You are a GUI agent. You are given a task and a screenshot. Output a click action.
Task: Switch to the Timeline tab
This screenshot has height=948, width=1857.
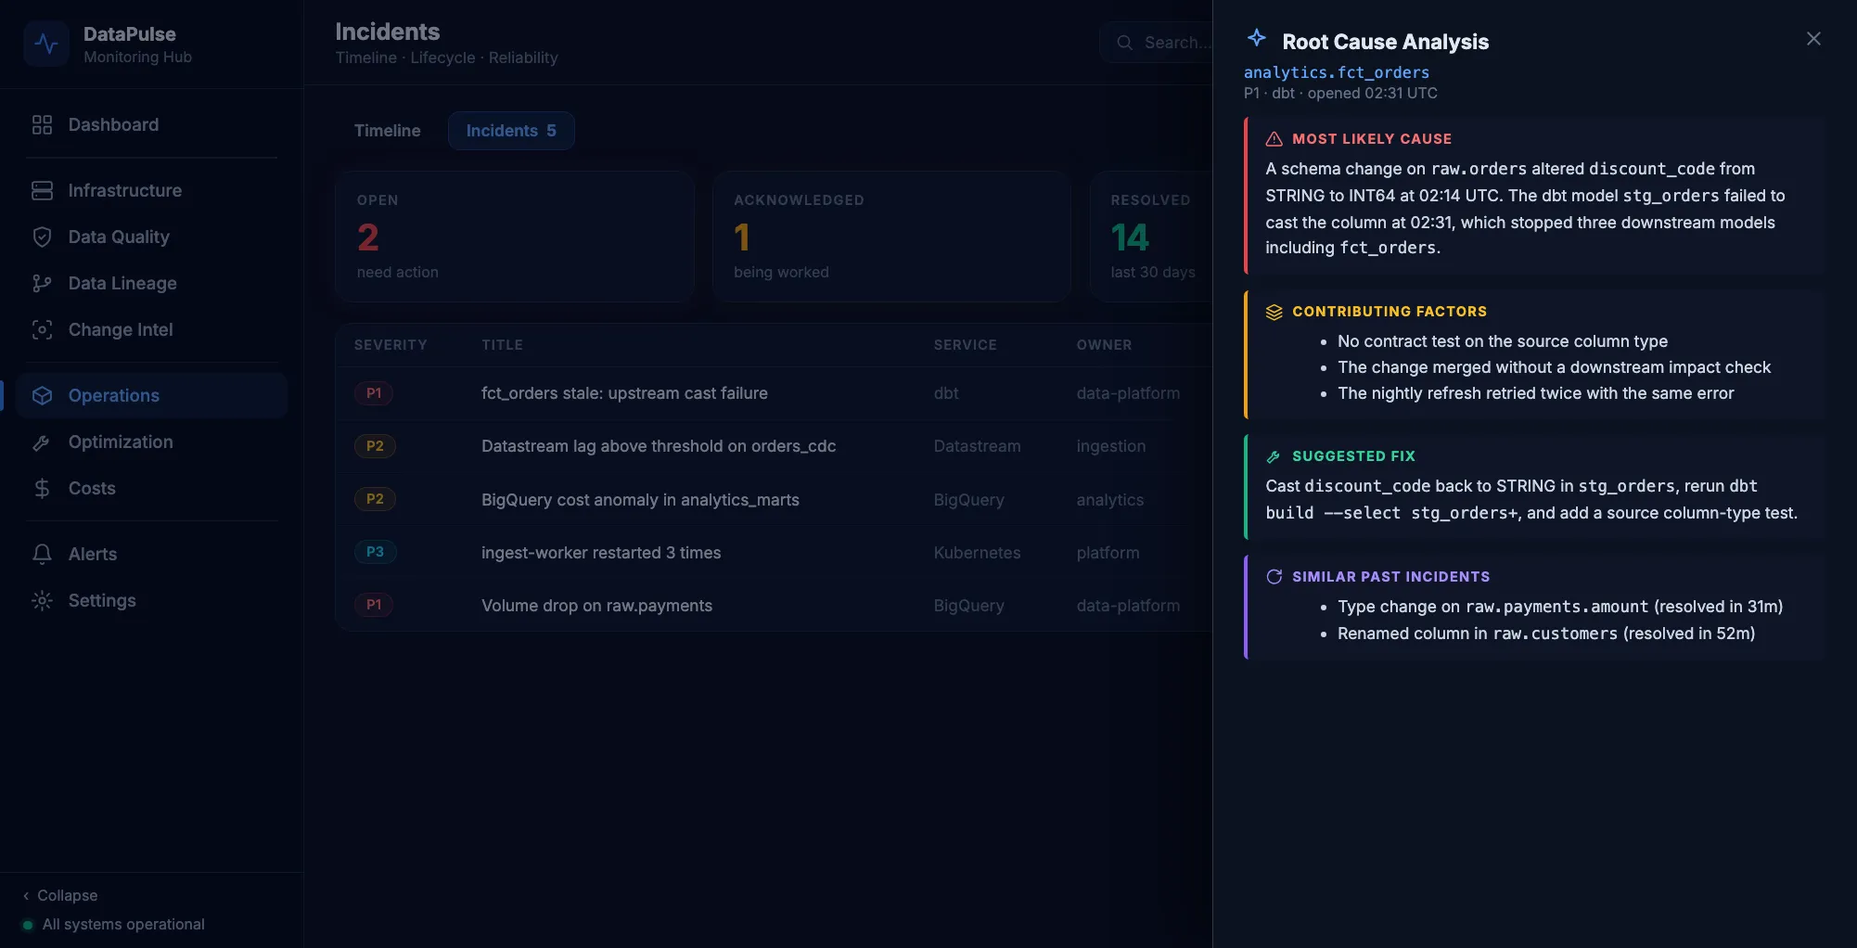[387, 131]
